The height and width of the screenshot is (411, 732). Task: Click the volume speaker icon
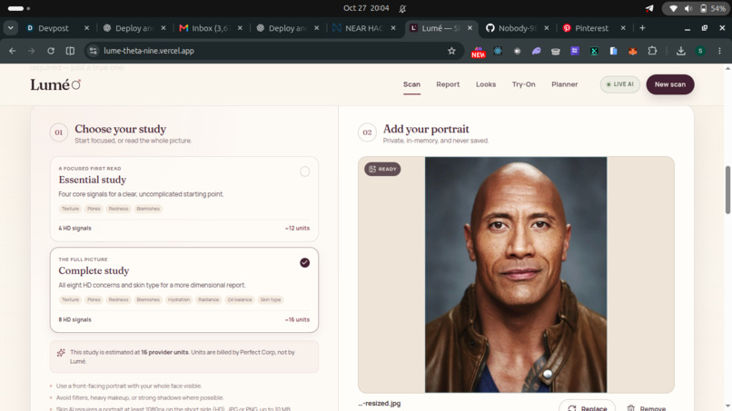688,8
